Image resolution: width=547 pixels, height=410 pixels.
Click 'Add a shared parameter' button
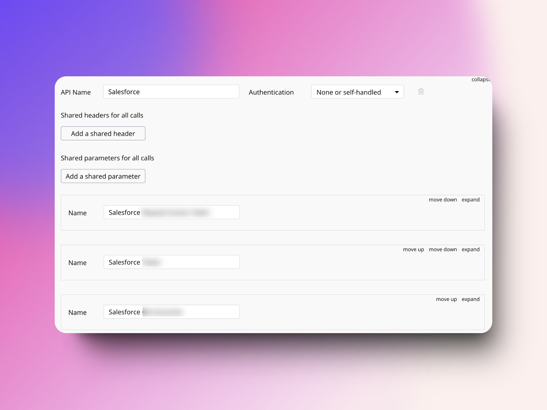[x=103, y=176]
